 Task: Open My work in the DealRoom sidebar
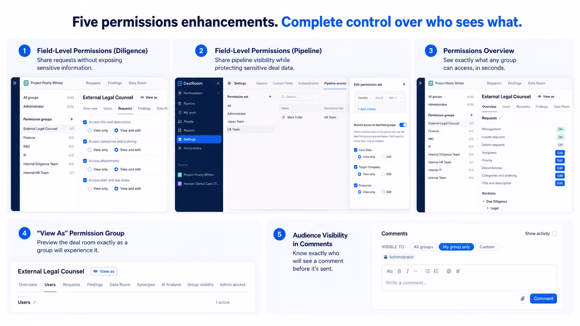tap(199, 113)
